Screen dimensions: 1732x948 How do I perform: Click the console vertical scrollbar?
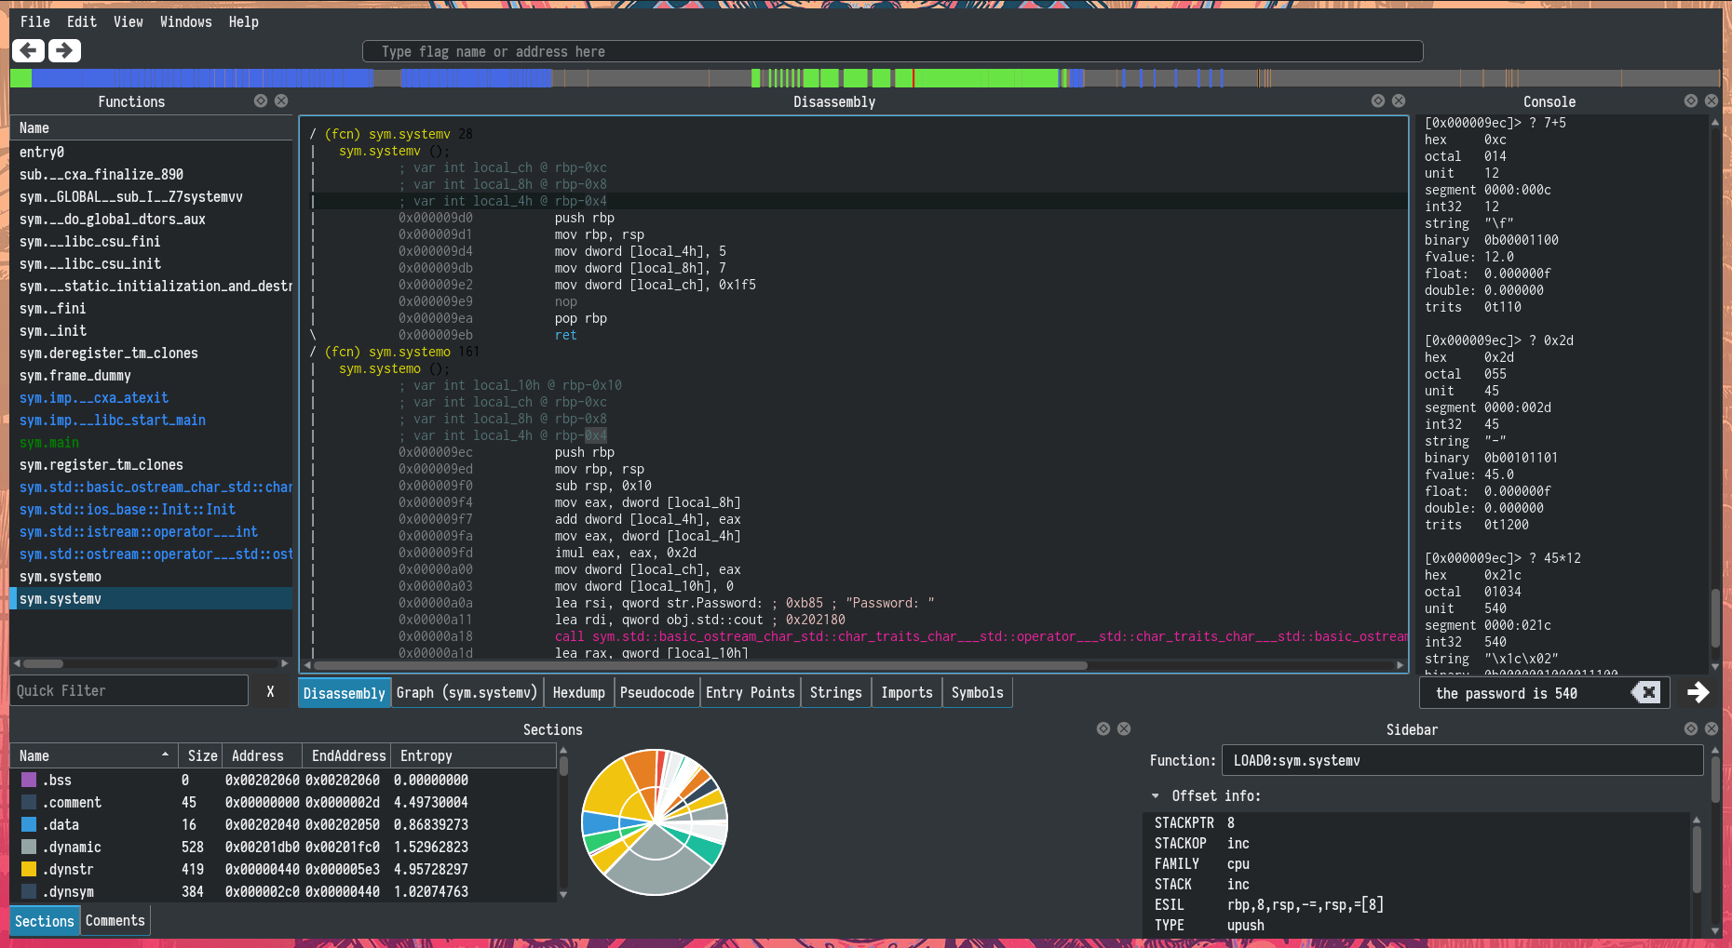1715,618
